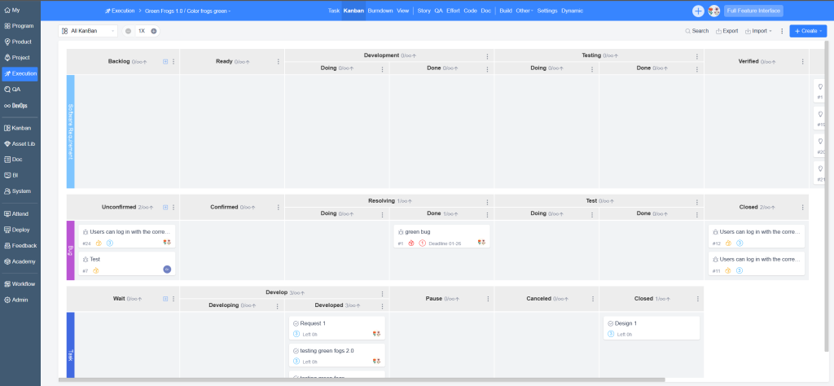Click the Search icon in the toolbar
The height and width of the screenshot is (386, 834).
coord(696,31)
